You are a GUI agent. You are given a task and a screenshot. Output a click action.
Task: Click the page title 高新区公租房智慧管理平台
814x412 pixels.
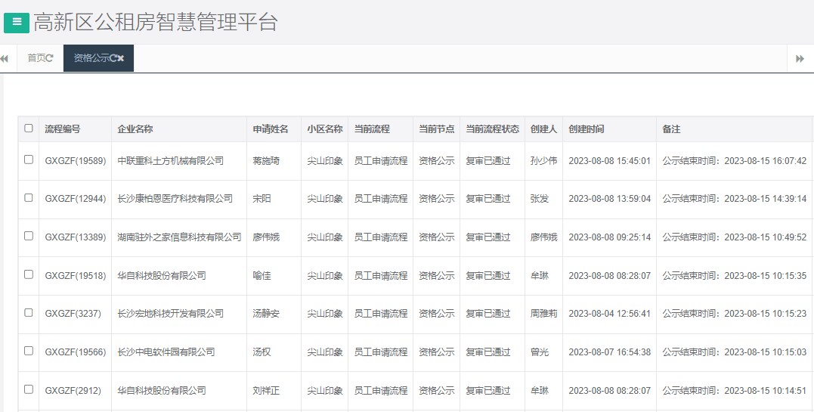coord(156,23)
